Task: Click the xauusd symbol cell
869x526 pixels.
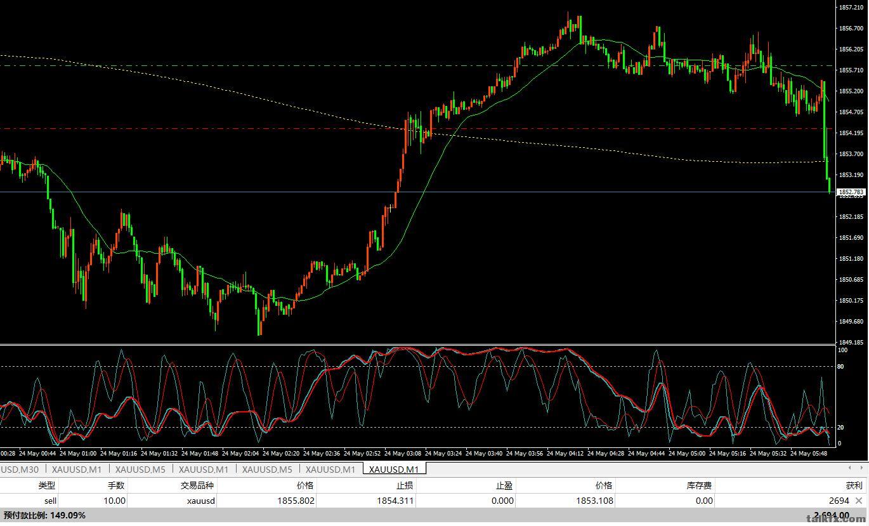Action: tap(201, 501)
